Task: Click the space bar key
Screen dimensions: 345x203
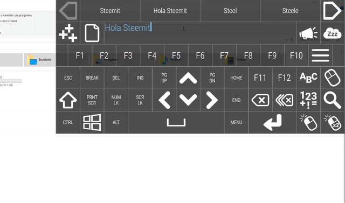Action: point(176,122)
